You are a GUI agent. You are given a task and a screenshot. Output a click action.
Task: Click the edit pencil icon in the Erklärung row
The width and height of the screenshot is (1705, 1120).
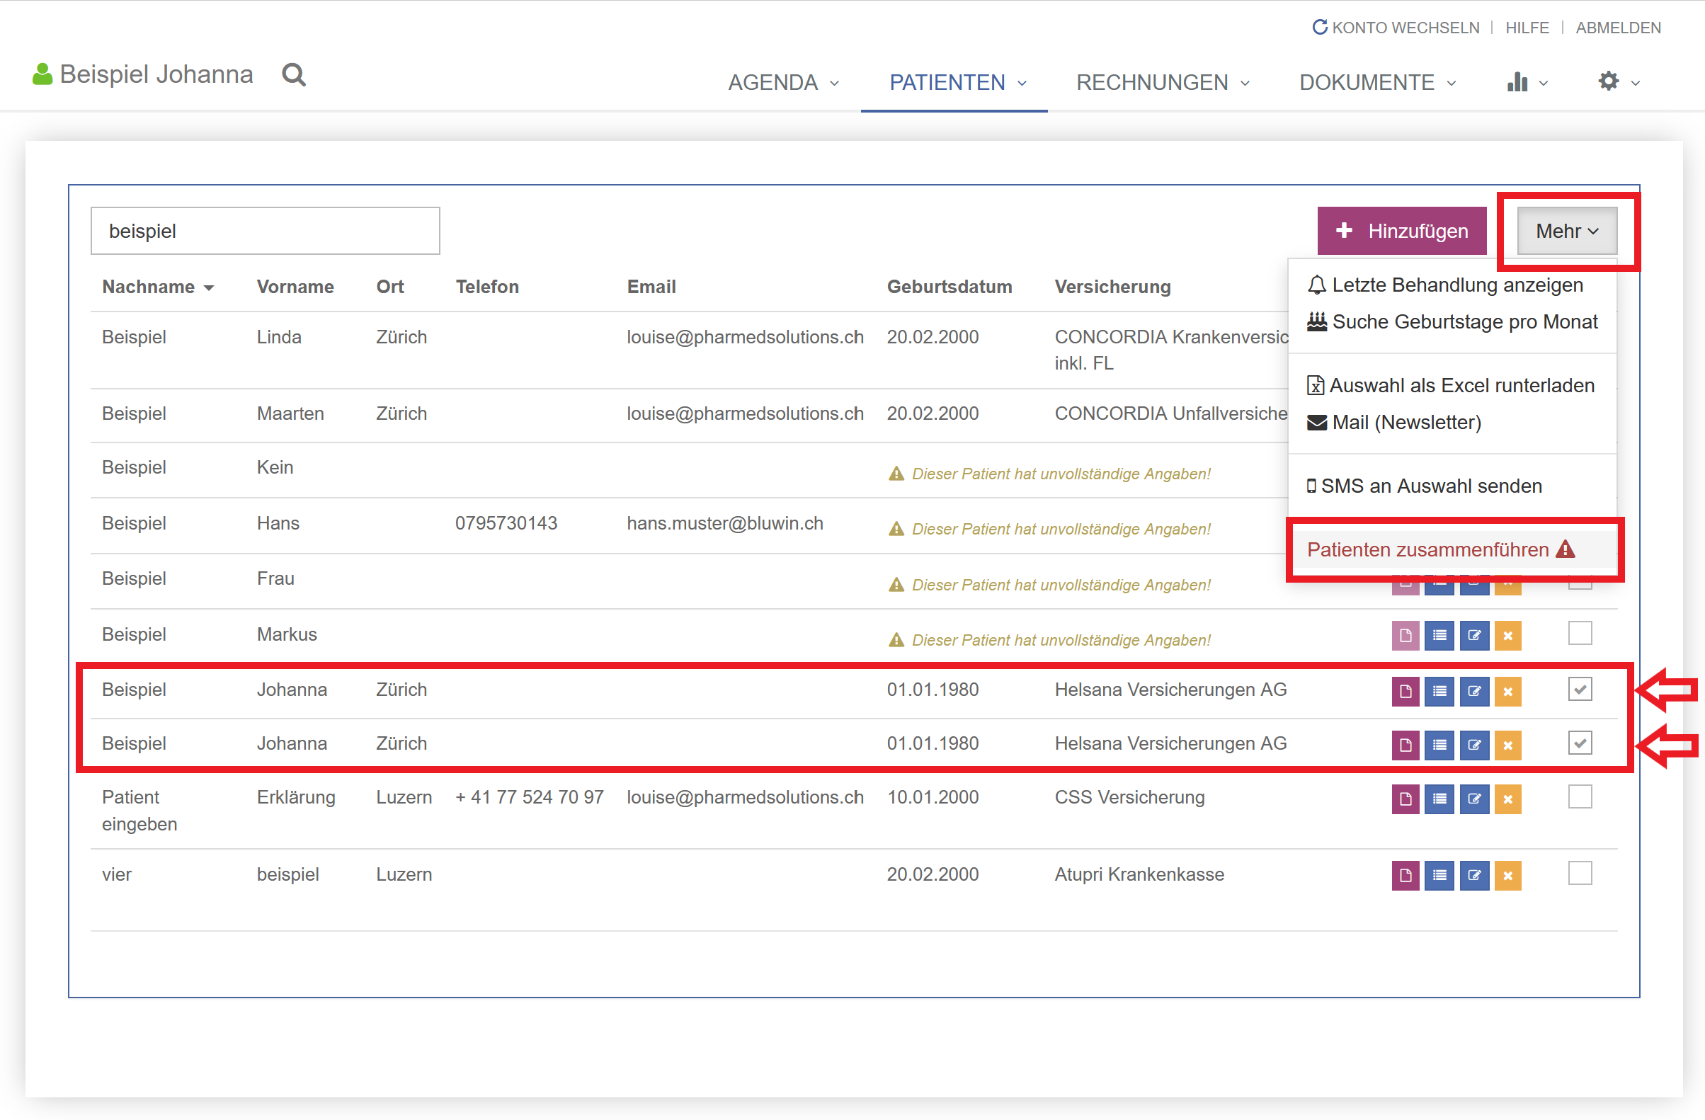[1473, 798]
